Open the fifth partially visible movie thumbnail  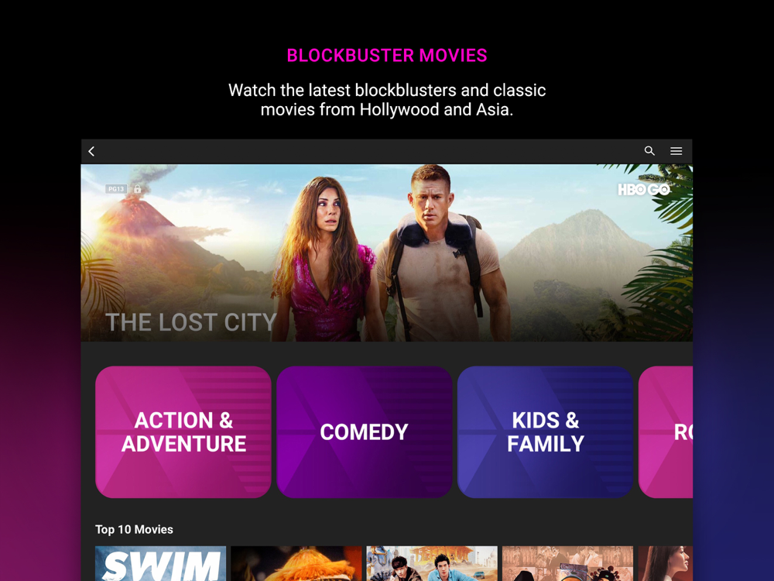666,563
